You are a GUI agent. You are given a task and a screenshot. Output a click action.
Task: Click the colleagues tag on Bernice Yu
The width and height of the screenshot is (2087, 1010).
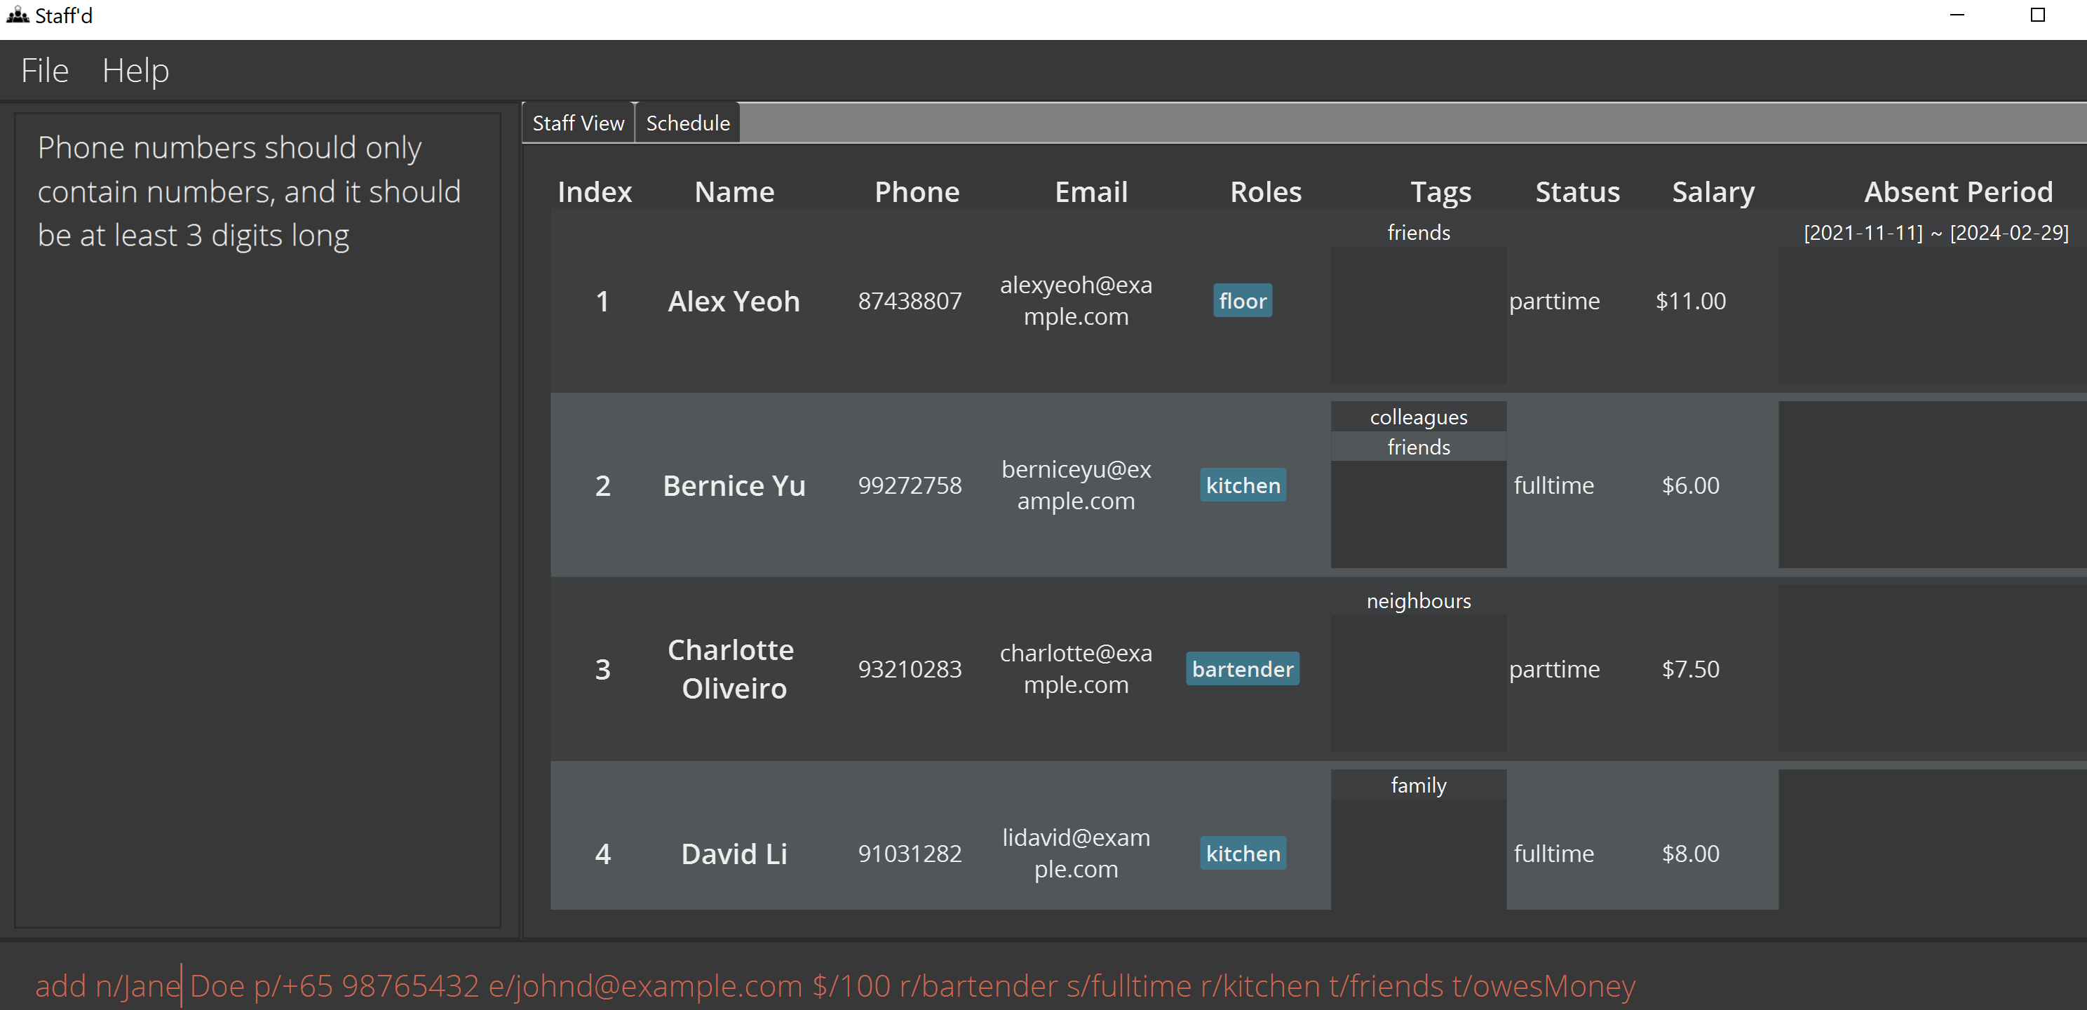[1418, 417]
